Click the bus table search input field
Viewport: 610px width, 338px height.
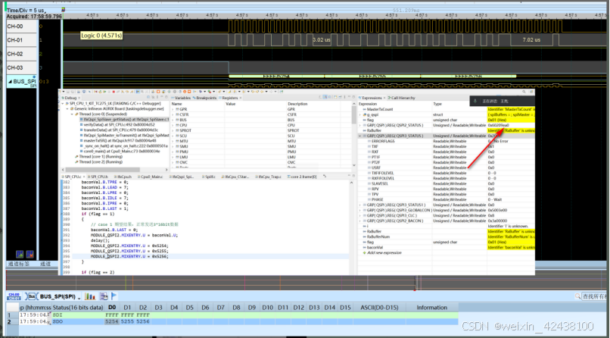click(x=596, y=297)
